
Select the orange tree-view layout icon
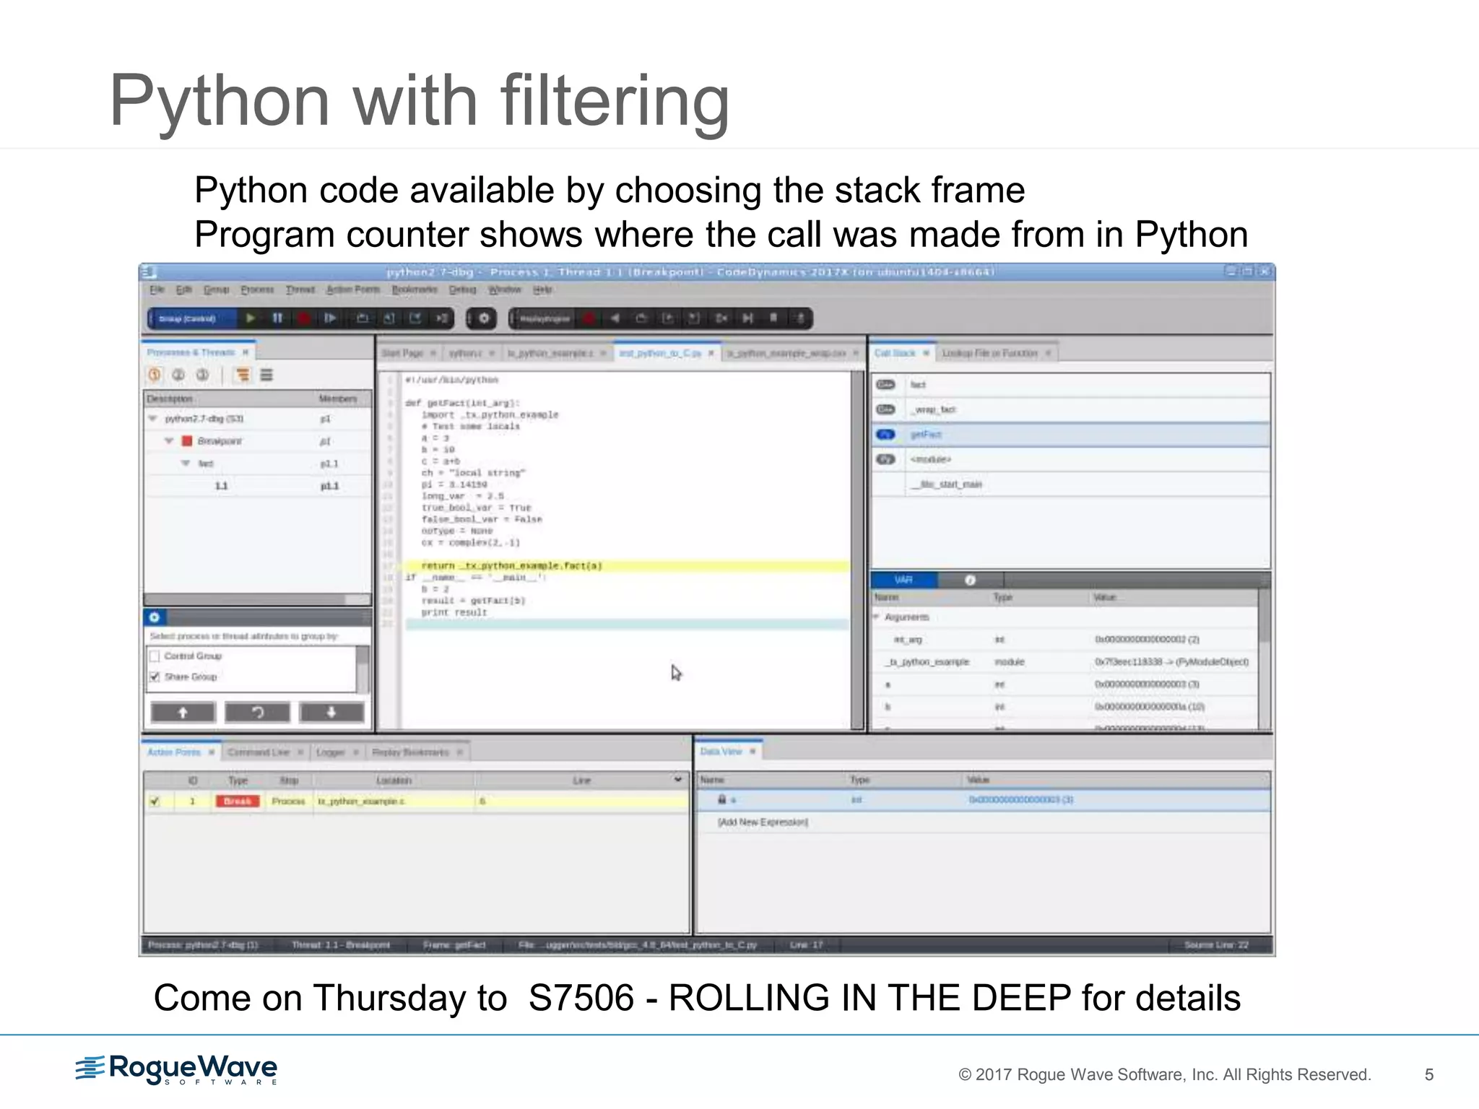click(x=243, y=375)
